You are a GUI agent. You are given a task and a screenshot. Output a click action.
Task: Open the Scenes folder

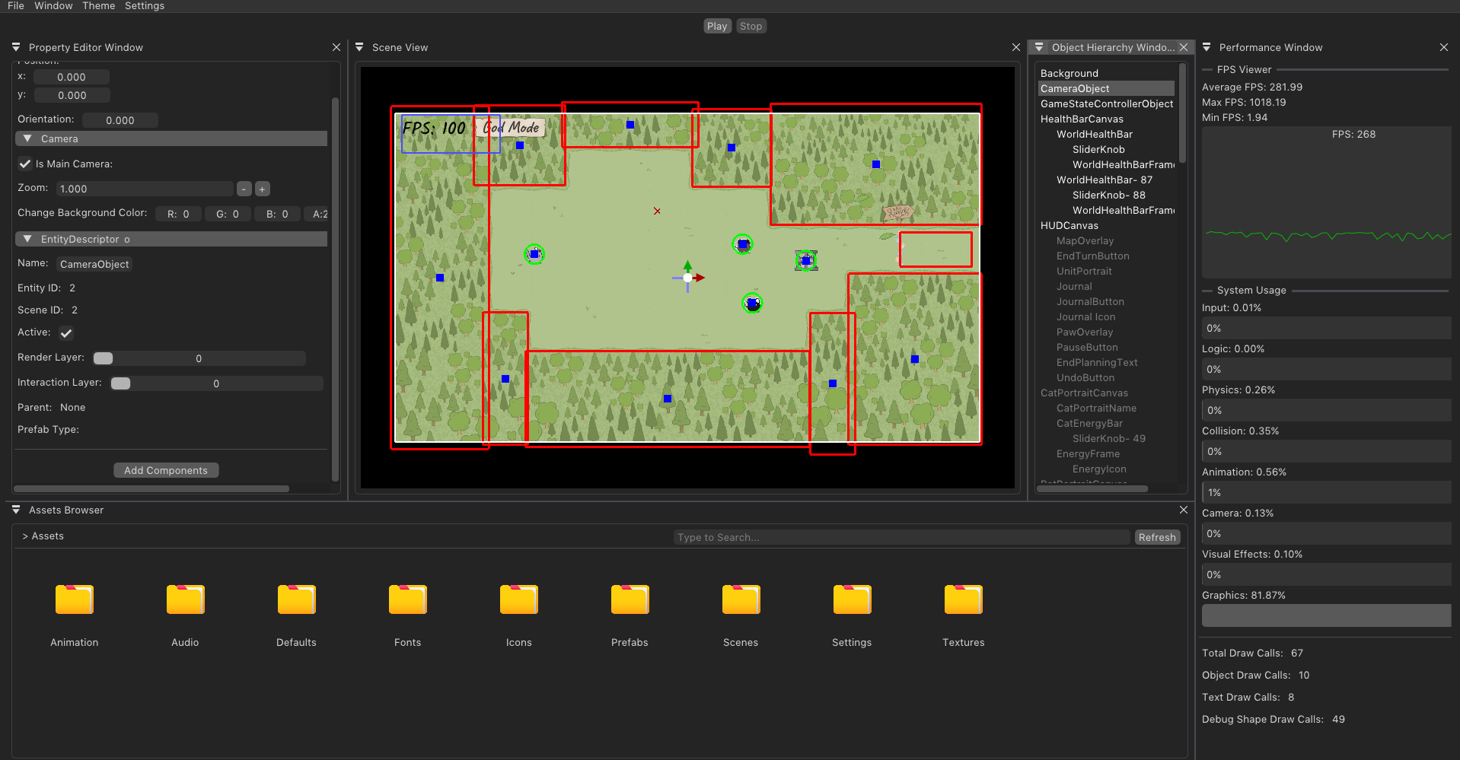coord(740,599)
